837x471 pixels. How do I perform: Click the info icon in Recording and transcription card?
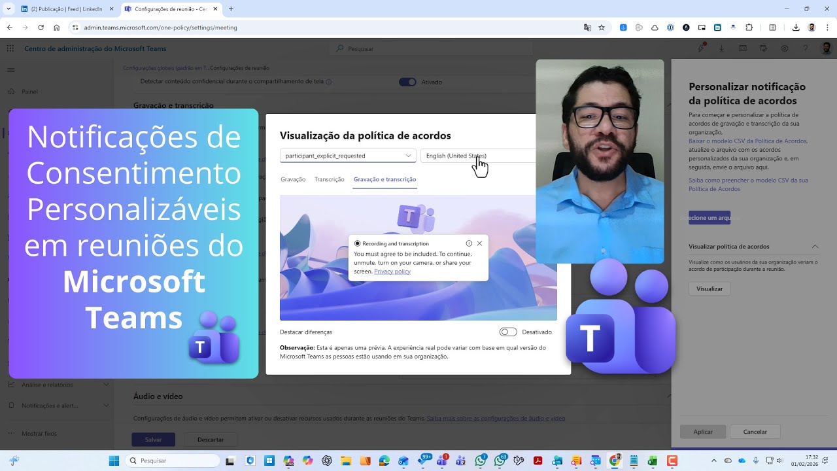(469, 243)
